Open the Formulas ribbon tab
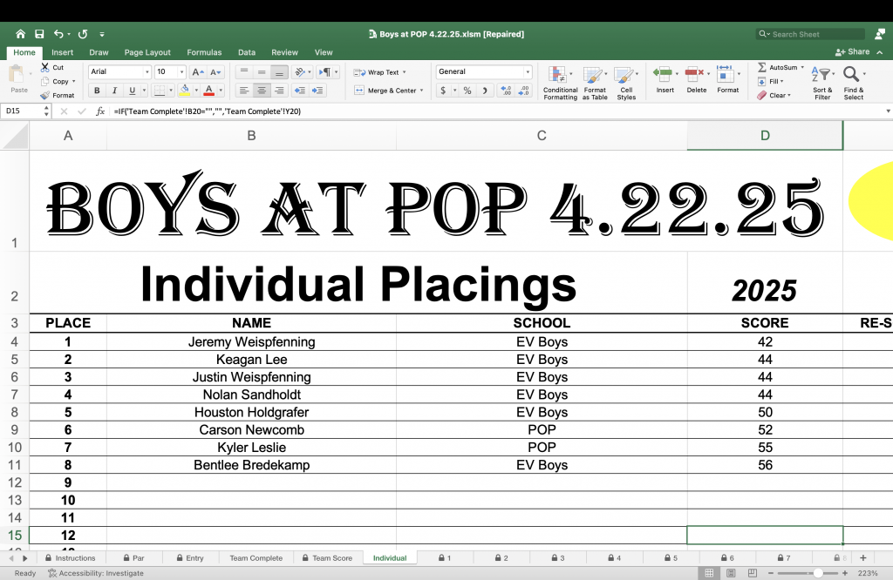This screenshot has width=893, height=580. 204,52
